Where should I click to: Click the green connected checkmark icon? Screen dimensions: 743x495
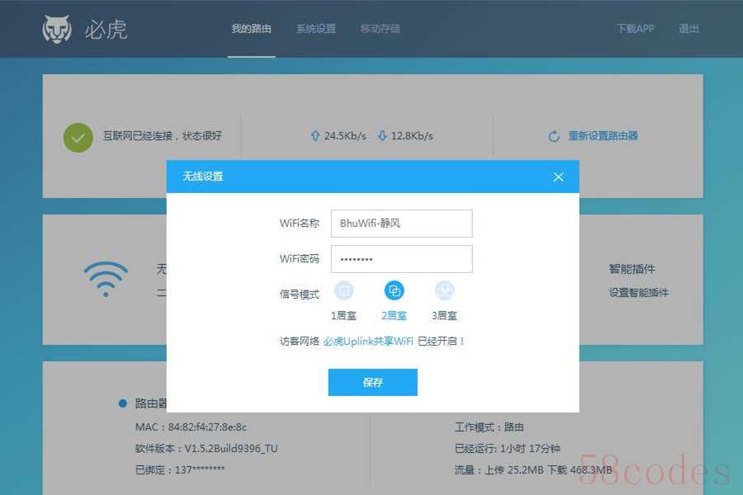point(78,137)
